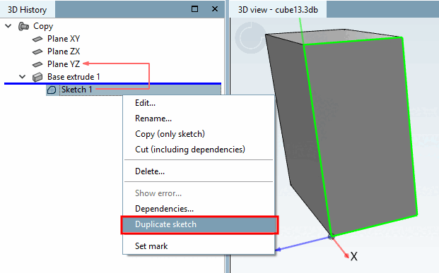Click the Sketch 1 icon

(52, 90)
